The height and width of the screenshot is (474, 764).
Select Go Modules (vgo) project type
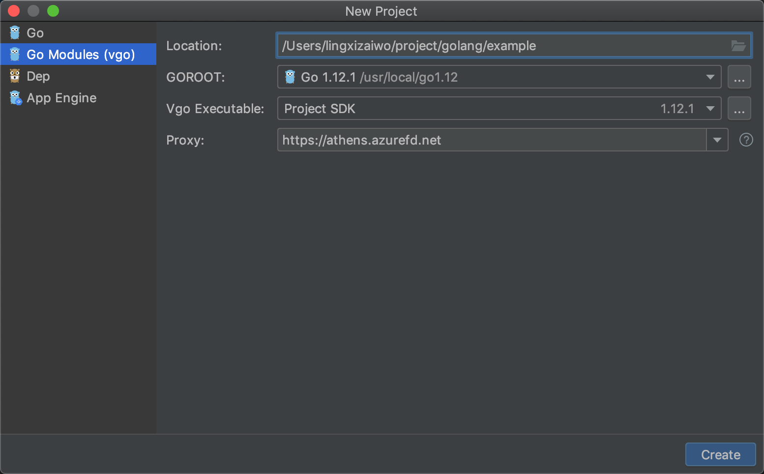(x=81, y=55)
